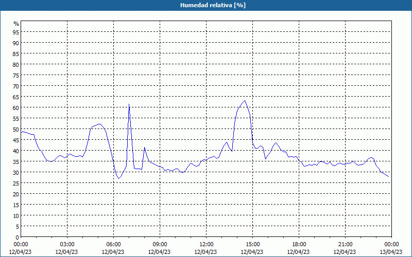Click the 0 y-axis value
This screenshot has height=257, width=412.
point(18,237)
